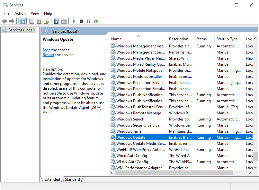Click the Services app icon in title bar
The width and height of the screenshot is (259, 190).
tap(5, 5)
